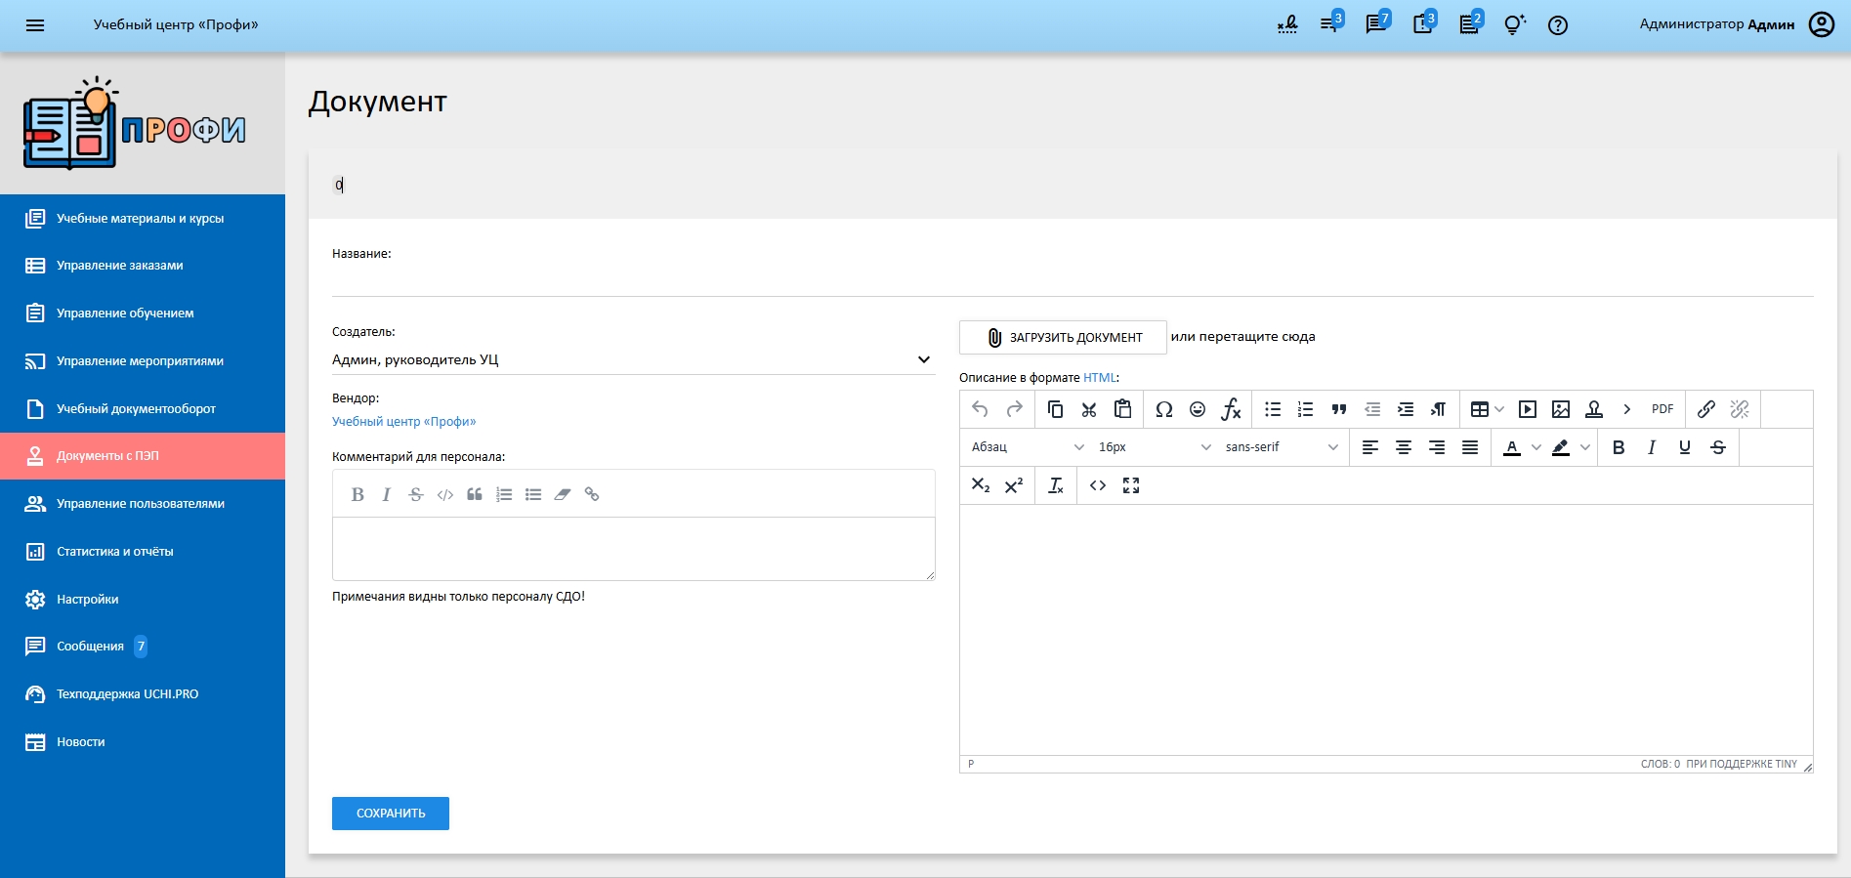The width and height of the screenshot is (1851, 878).
Task: Toggle underline formatting in description editor
Action: point(1685,447)
